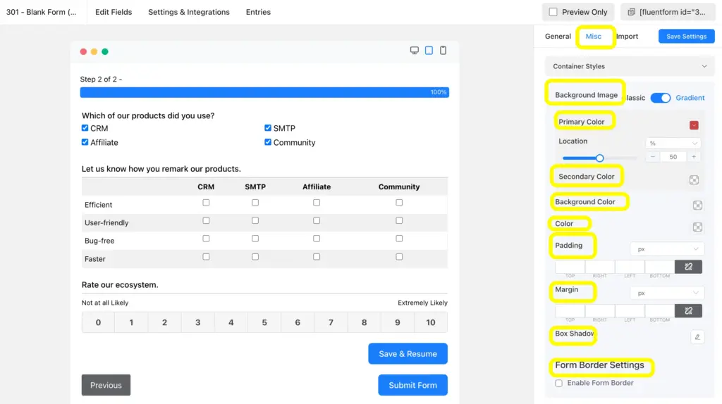This screenshot has width=722, height=404.
Task: Check the Preview Only checkbox
Action: (x=553, y=12)
